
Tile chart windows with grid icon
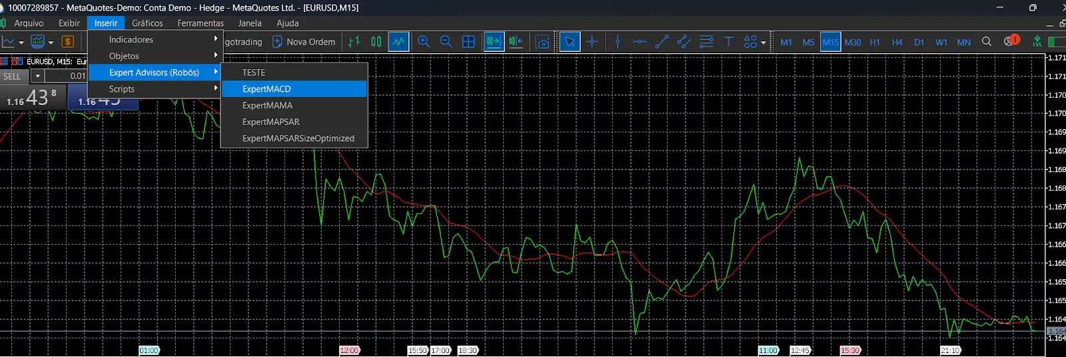click(468, 42)
